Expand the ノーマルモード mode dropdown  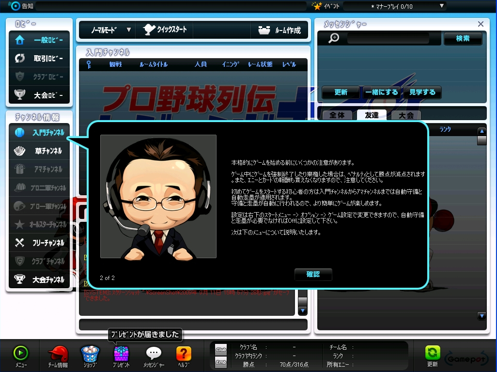click(128, 30)
